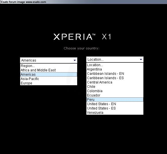Choose Argentina from location list
This screenshot has height=154, width=167.
click(115, 69)
